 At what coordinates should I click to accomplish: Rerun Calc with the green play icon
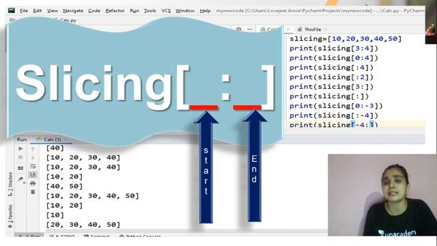tap(20, 149)
